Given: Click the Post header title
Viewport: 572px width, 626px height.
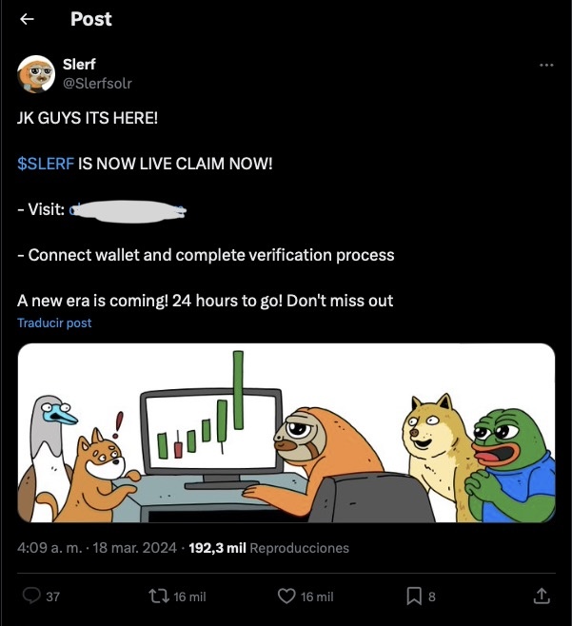Looking at the screenshot, I should (90, 19).
